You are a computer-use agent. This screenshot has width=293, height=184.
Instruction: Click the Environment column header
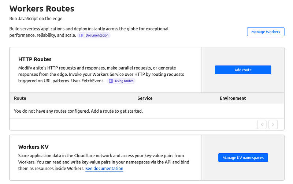233,98
